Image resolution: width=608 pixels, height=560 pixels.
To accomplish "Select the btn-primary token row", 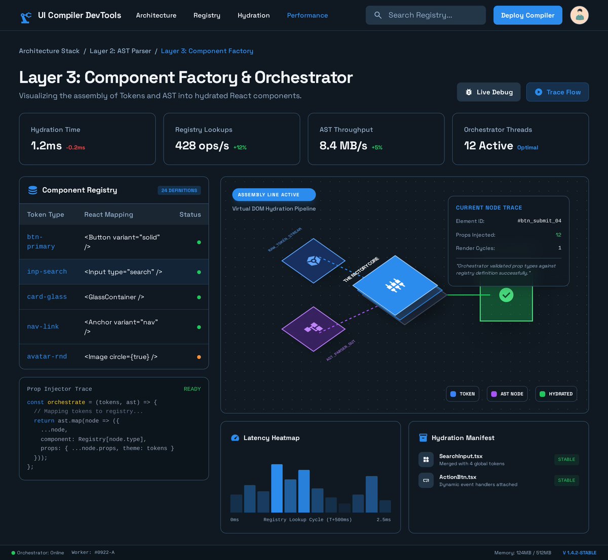I will point(114,242).
